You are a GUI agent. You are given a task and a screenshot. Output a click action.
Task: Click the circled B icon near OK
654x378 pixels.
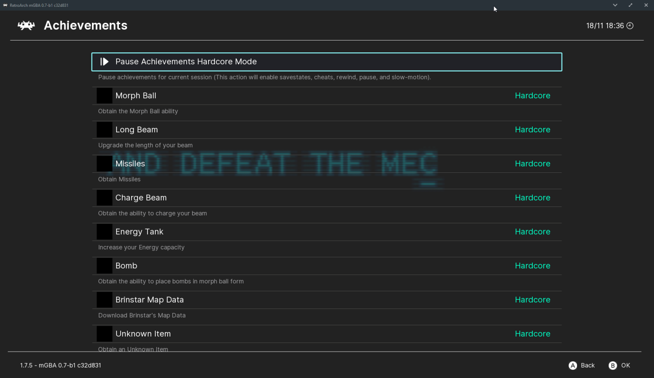pyautogui.click(x=613, y=365)
